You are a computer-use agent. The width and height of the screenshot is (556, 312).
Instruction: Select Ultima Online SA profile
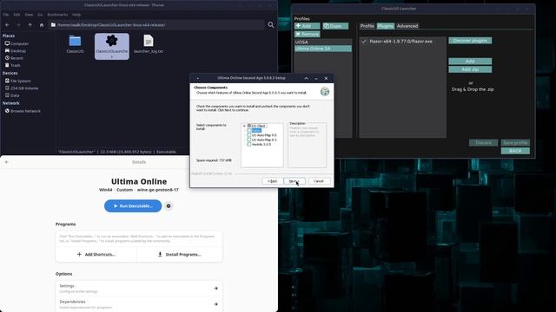(323, 49)
